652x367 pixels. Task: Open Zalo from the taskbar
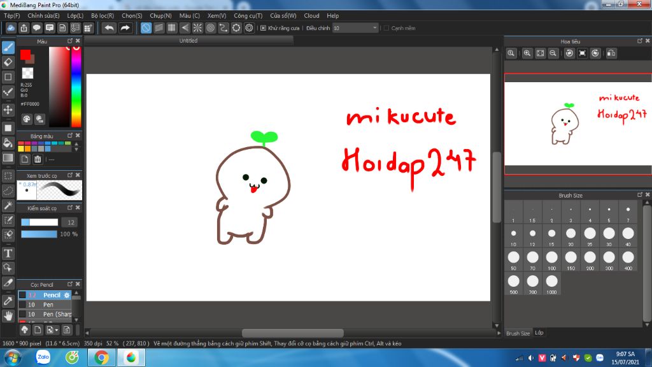tap(43, 357)
